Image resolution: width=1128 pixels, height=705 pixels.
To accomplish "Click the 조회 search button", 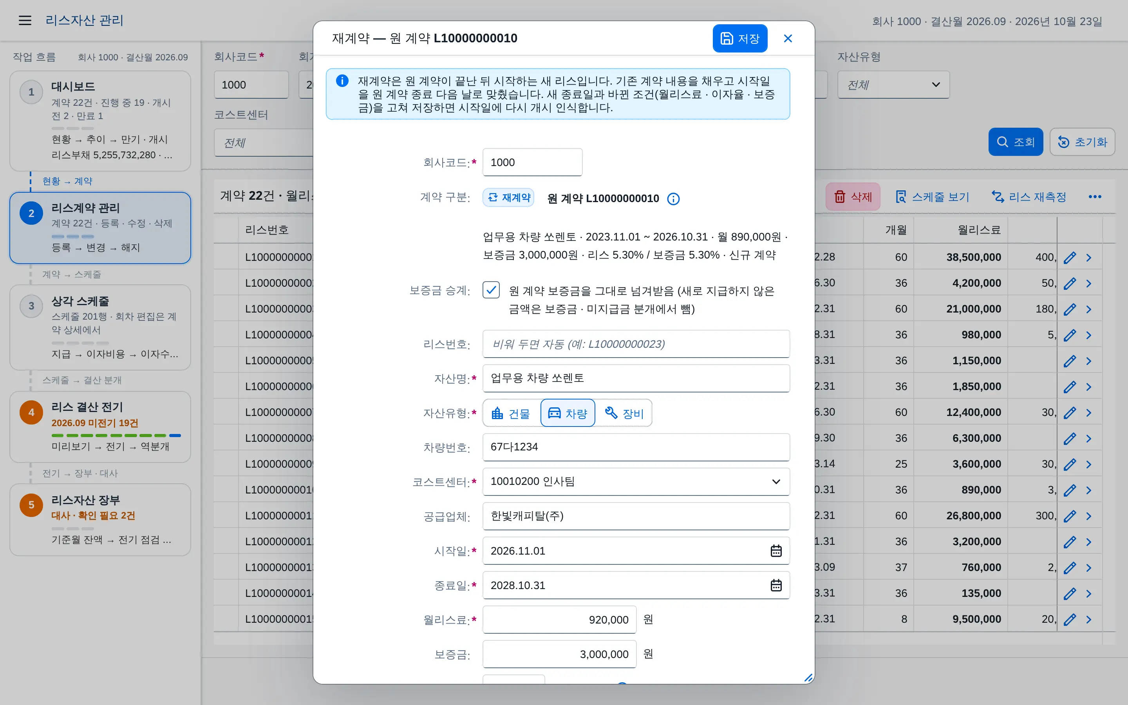I will click(x=1016, y=142).
